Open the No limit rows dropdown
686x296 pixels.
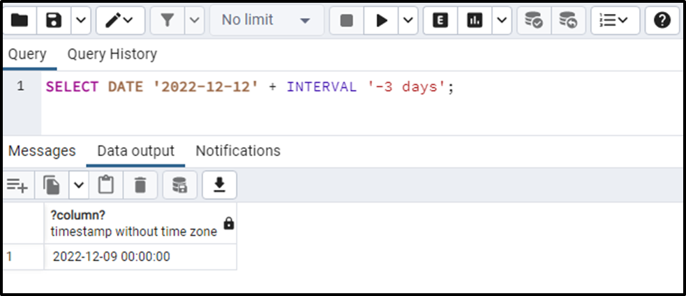point(267,20)
